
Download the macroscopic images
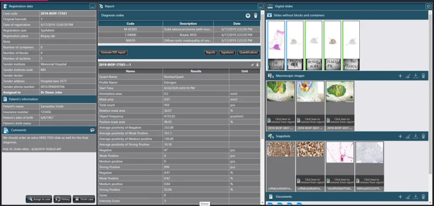click(415, 76)
